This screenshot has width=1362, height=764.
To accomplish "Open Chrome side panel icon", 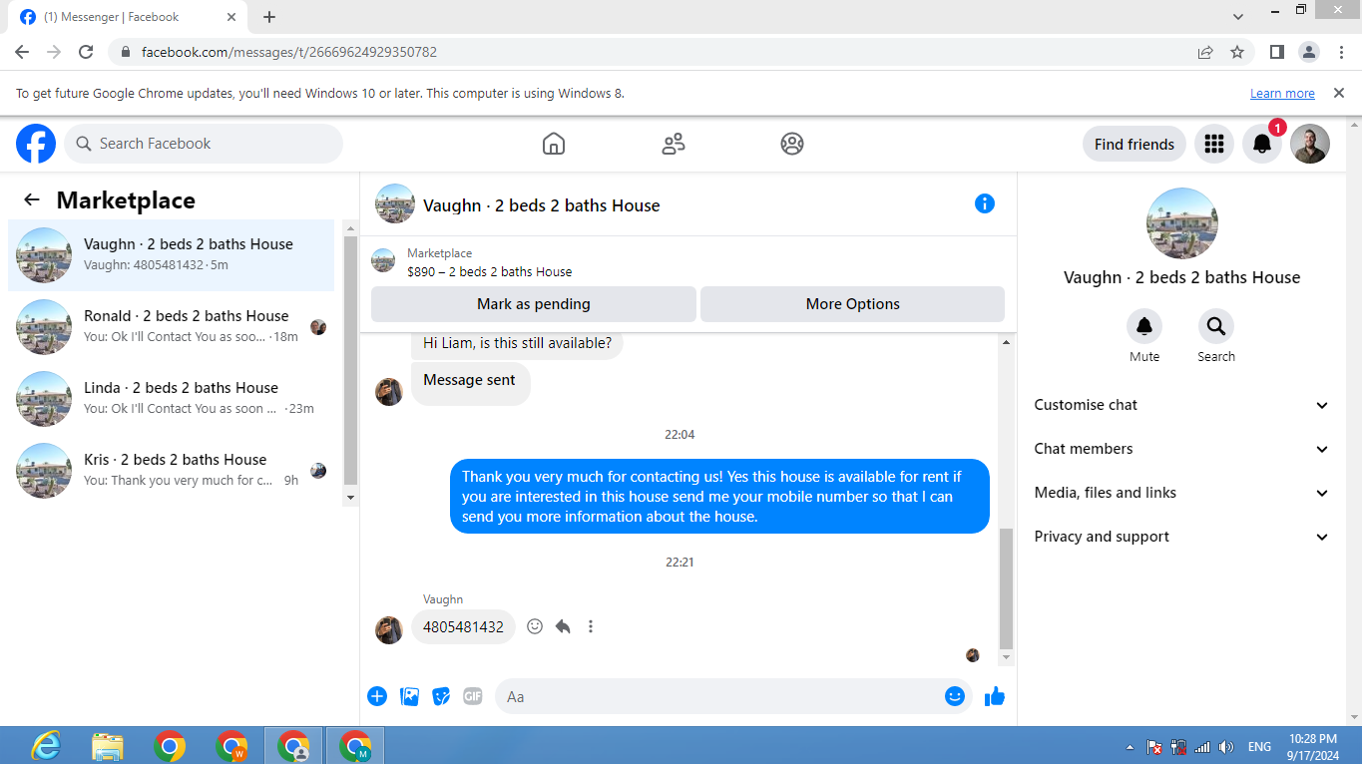I will [1276, 52].
